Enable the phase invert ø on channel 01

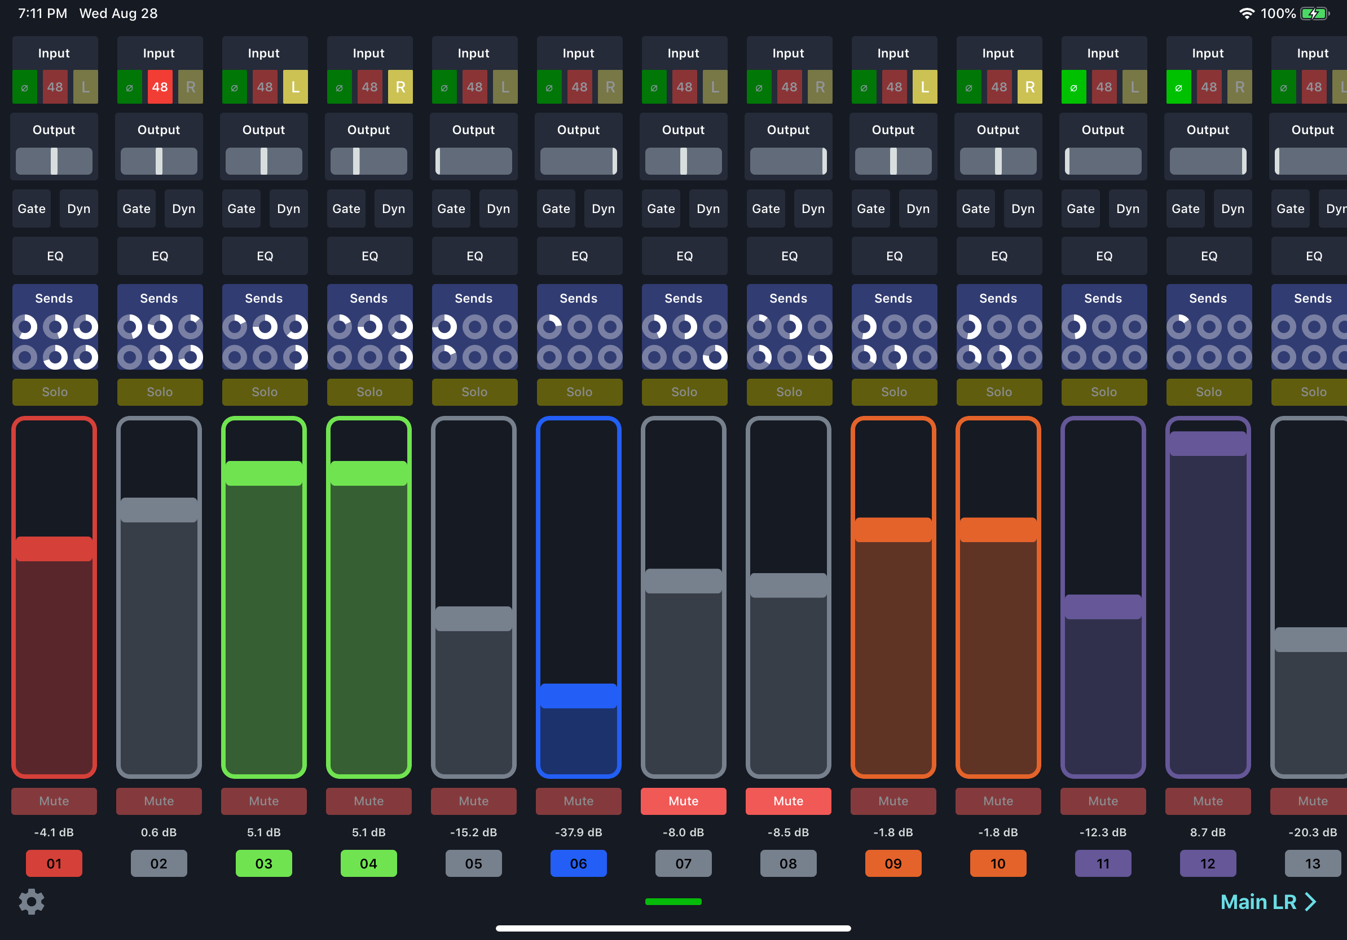(x=25, y=86)
